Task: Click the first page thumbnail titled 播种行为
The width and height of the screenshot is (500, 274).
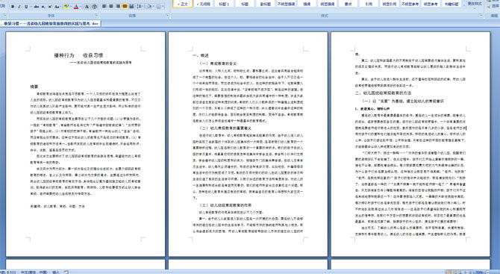Action: point(86,144)
